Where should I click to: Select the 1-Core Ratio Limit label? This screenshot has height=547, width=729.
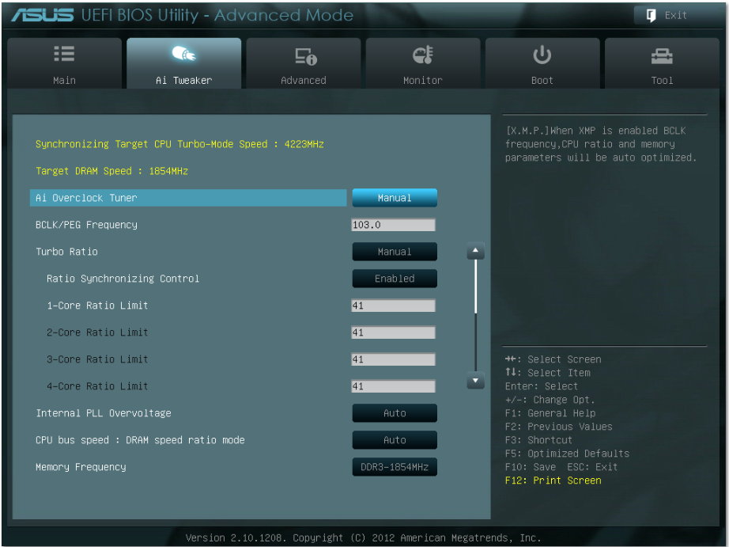(x=97, y=306)
